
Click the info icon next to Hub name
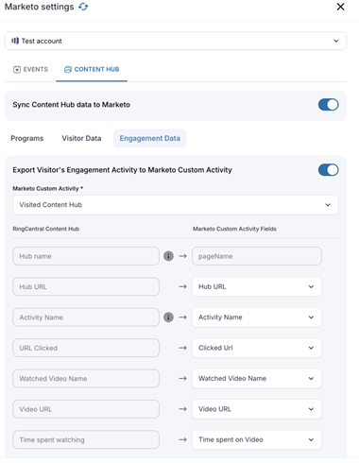point(168,256)
